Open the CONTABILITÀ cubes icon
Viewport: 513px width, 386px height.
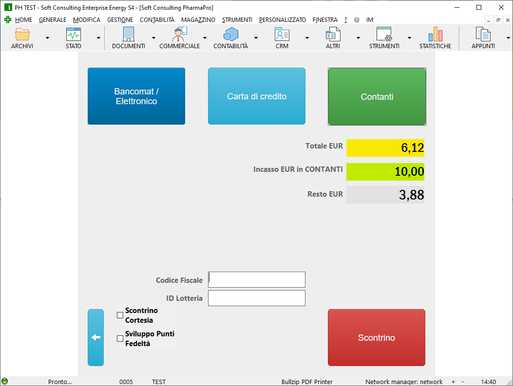point(230,35)
